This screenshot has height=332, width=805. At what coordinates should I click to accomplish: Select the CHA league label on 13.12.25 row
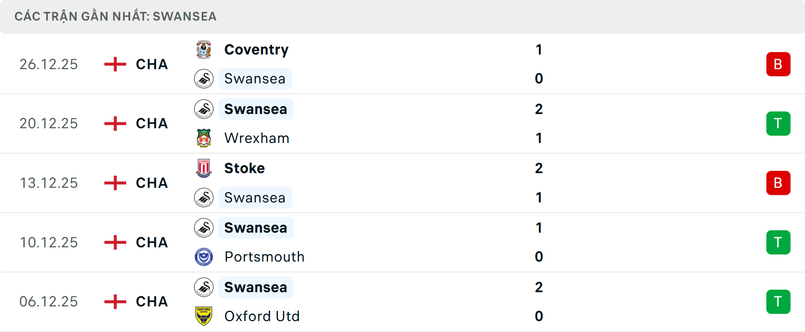tap(151, 183)
